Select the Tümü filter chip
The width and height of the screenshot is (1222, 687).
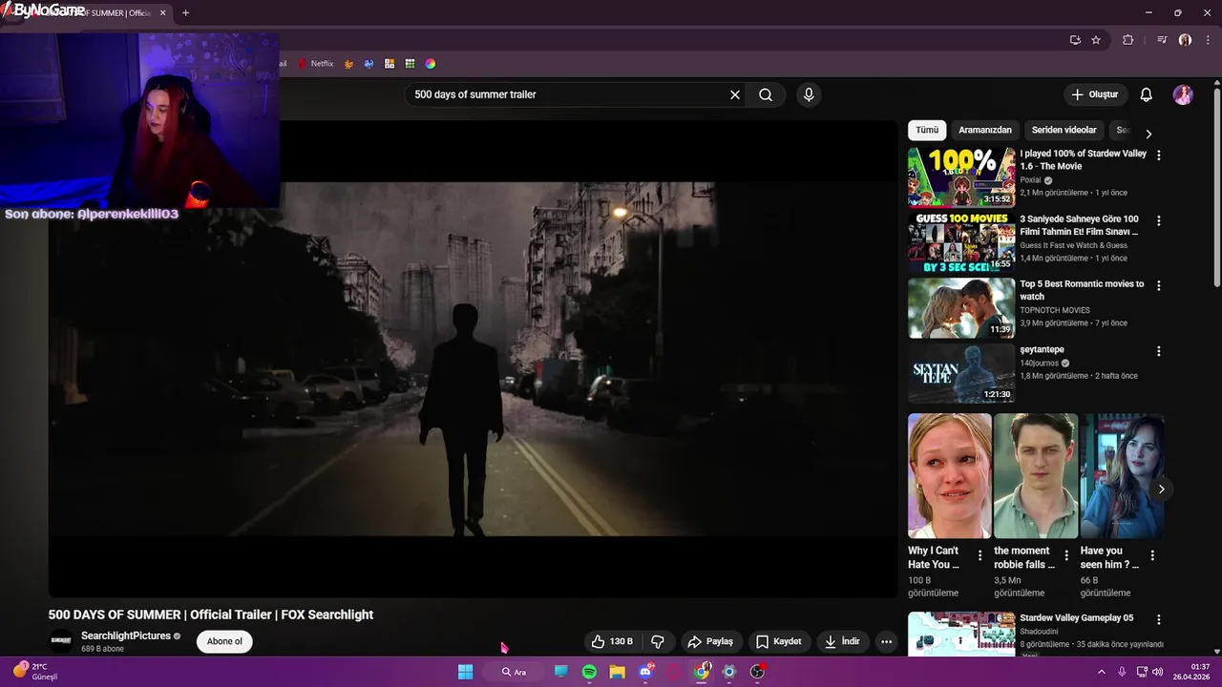(x=927, y=130)
